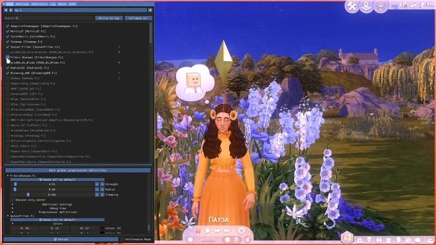Disable the RadiantGI effect

7,68
